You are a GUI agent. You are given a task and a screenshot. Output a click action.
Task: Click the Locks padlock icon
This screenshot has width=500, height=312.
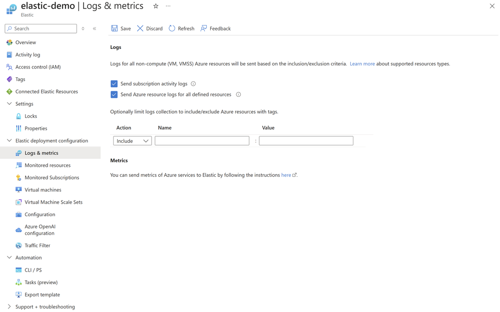tap(19, 116)
